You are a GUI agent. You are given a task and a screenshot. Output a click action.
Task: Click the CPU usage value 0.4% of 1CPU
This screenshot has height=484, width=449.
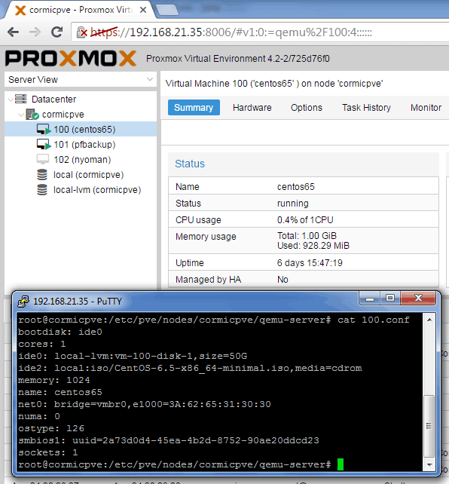[x=305, y=220]
